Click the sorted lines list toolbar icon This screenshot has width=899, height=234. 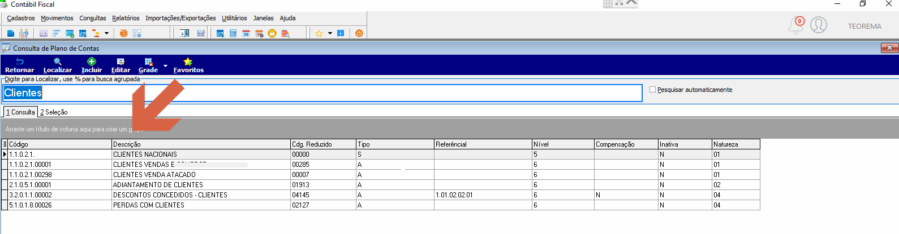[x=57, y=33]
